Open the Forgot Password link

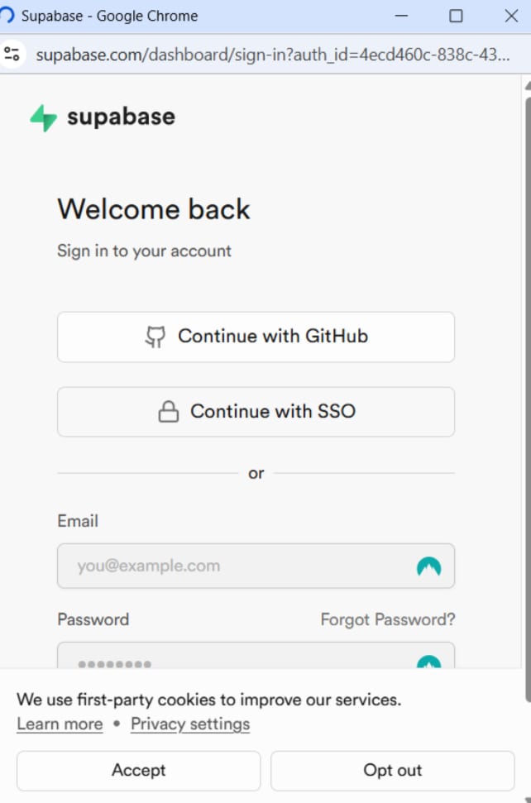(x=387, y=619)
